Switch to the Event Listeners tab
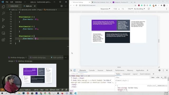Screen dimensions: 169x95 pyautogui.click(x=145, y=74)
